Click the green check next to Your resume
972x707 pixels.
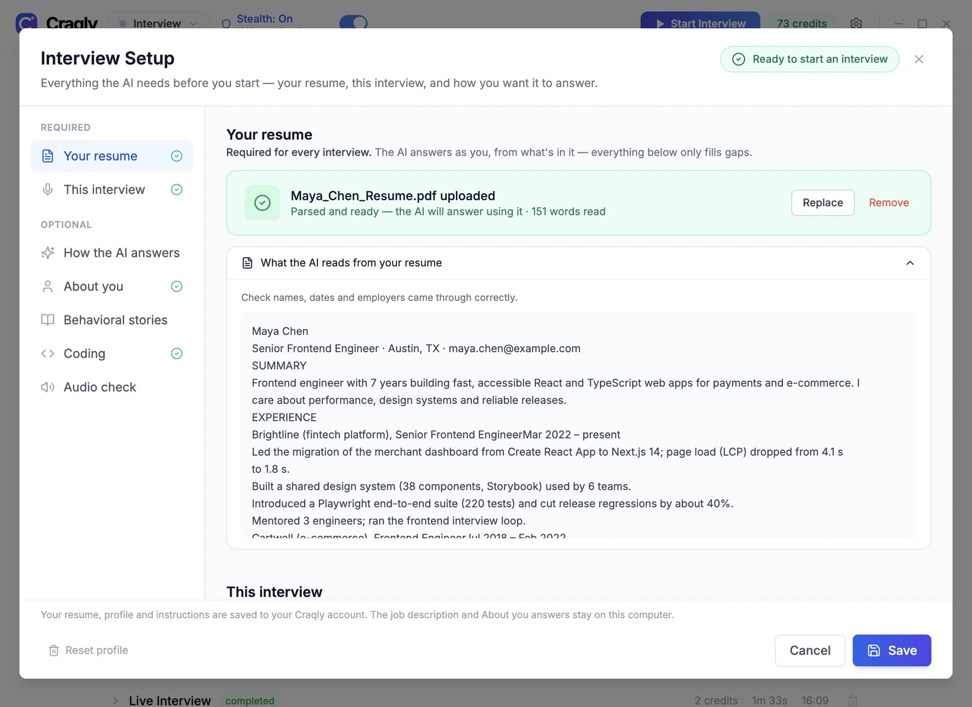tap(177, 156)
